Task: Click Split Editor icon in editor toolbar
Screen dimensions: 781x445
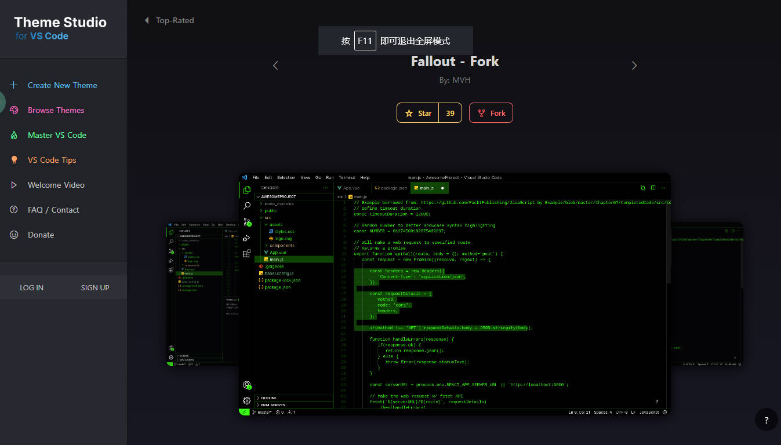Action: click(653, 188)
